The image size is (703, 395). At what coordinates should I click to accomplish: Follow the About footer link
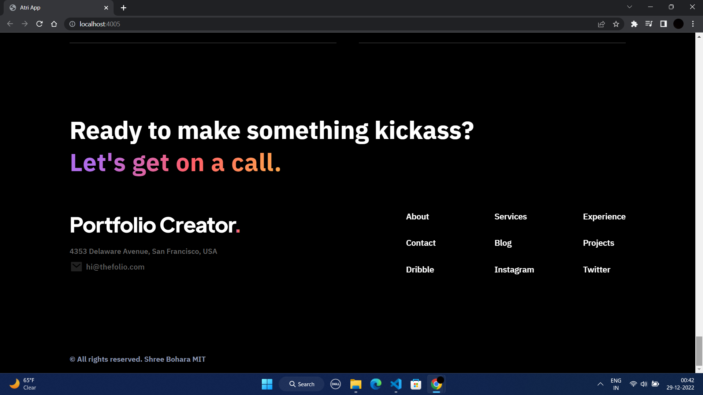tap(417, 217)
